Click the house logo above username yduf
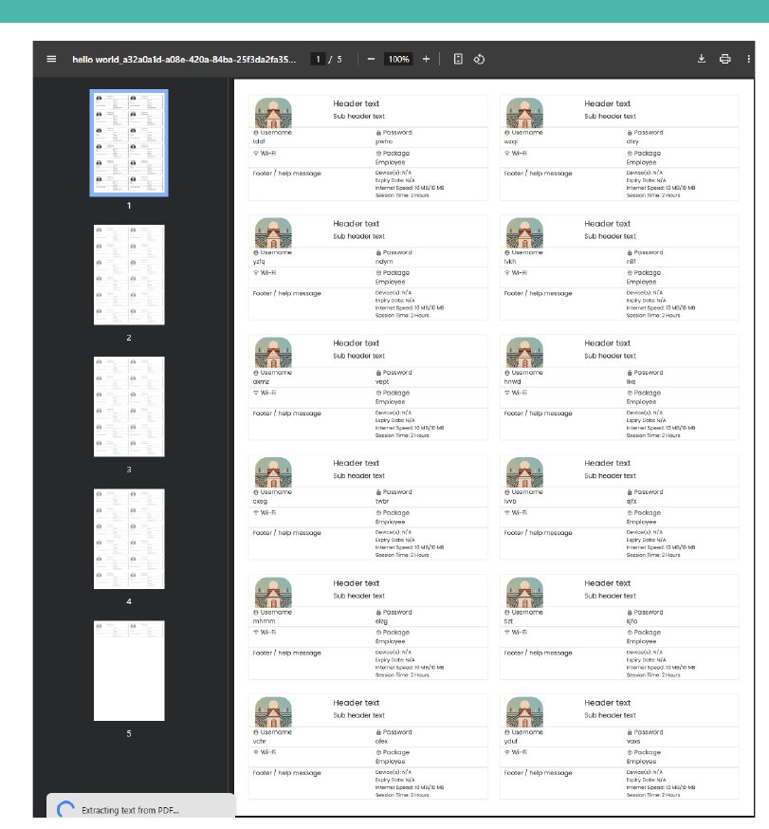This screenshot has height=829, width=769. coord(524,712)
